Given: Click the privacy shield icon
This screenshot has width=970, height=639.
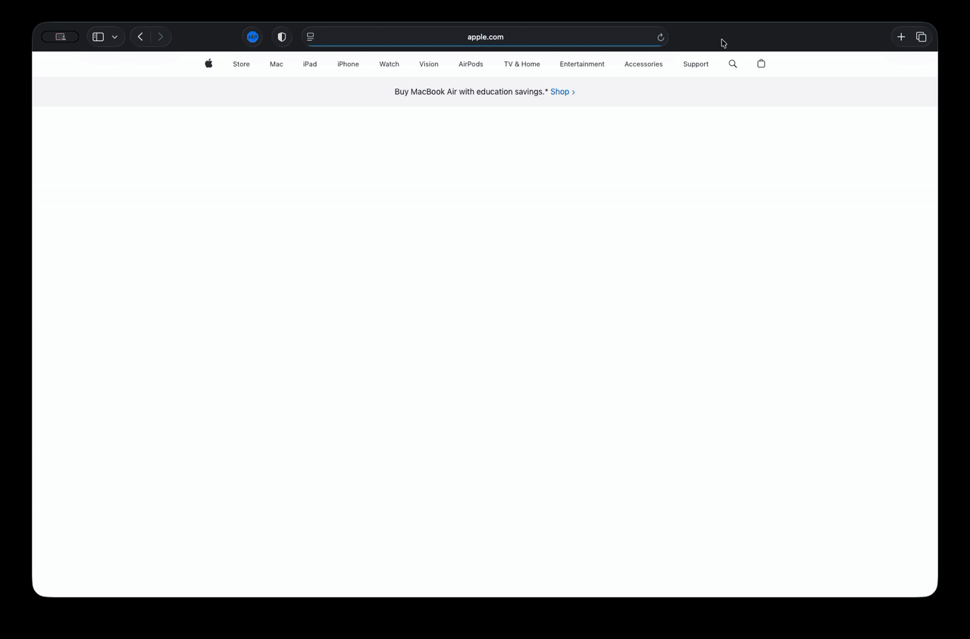Looking at the screenshot, I should tap(282, 36).
